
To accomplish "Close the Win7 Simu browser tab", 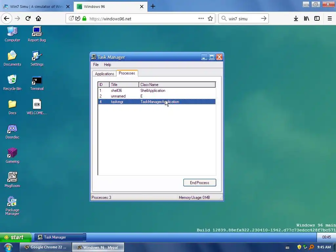I will (x=68, y=7).
